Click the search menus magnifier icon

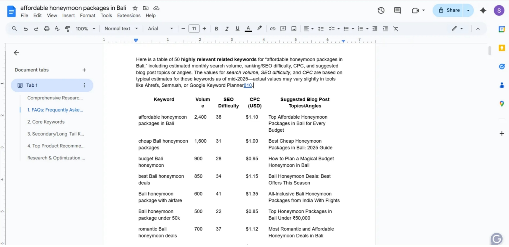(x=14, y=29)
